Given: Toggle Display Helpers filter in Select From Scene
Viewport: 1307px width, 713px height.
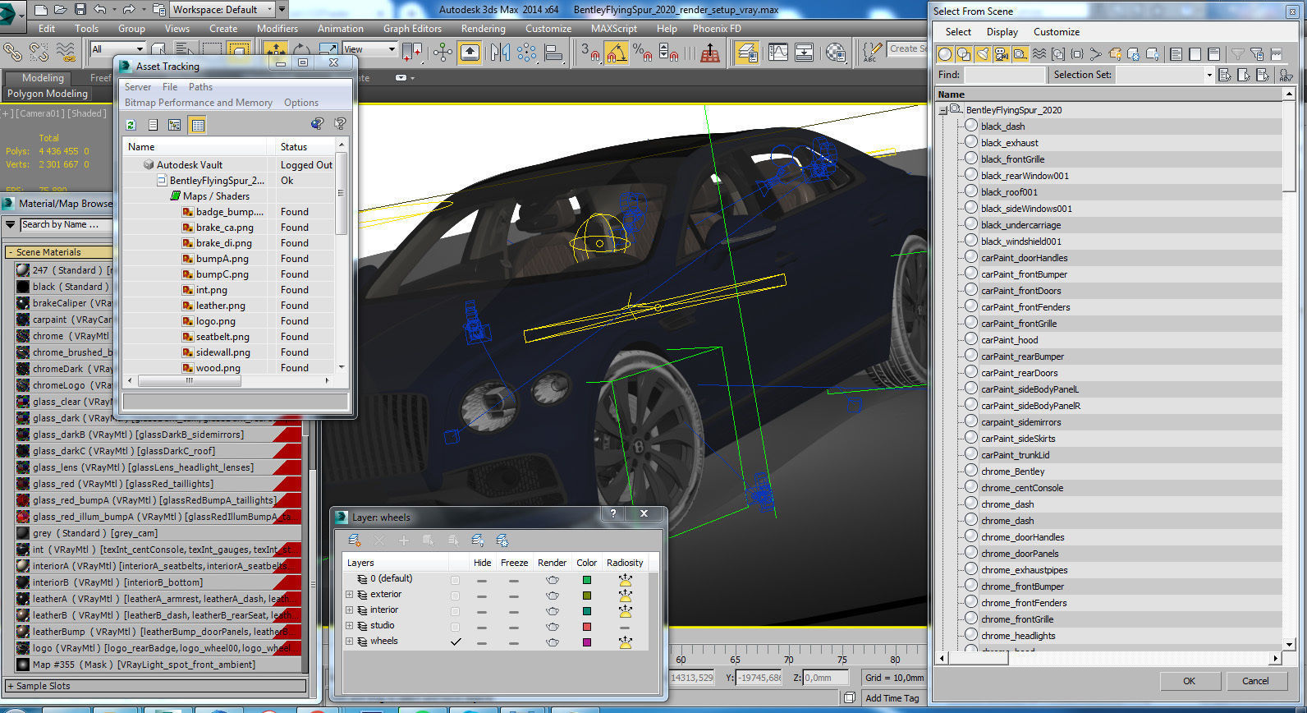Looking at the screenshot, I should pyautogui.click(x=1020, y=54).
